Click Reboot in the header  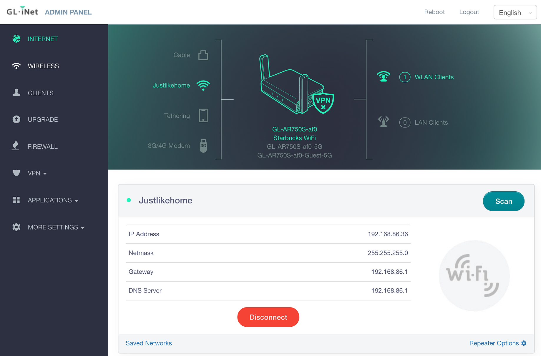coord(434,12)
